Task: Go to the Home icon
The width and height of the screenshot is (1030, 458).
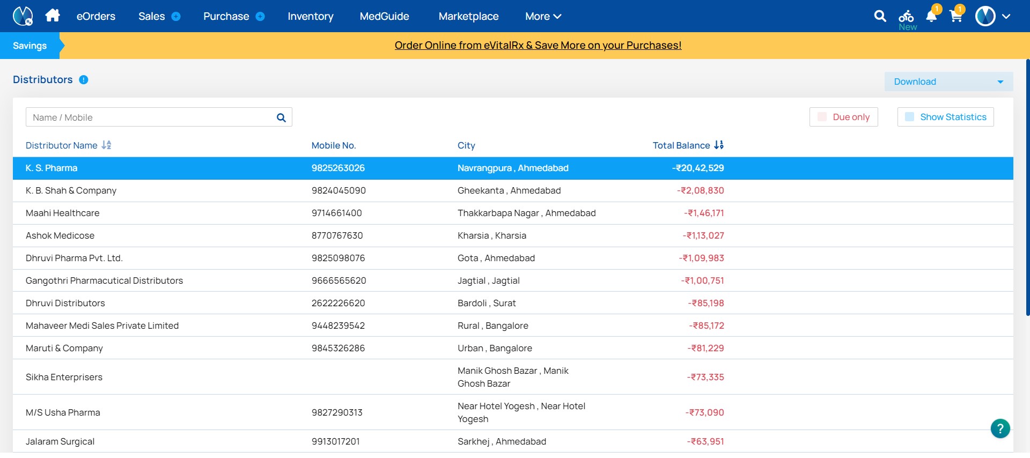Action: tap(53, 16)
